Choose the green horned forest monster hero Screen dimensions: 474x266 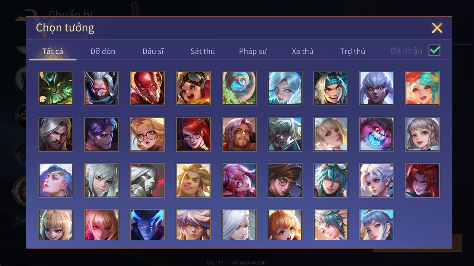(x=56, y=88)
